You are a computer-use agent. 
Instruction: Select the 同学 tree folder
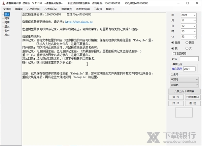pos(7,18)
